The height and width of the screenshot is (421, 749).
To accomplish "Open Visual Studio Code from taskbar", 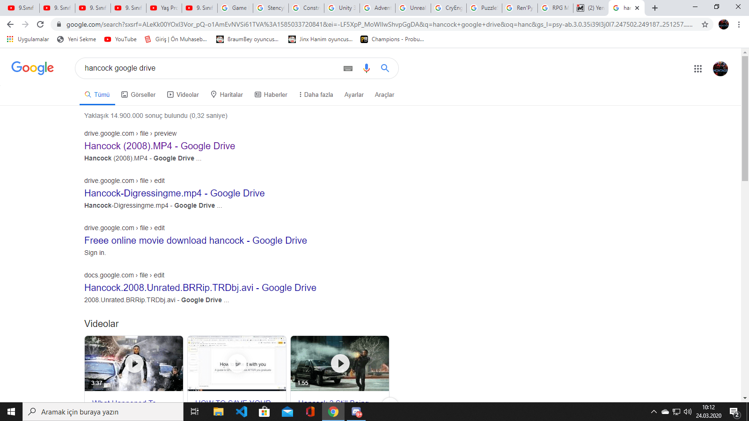I will [242, 412].
